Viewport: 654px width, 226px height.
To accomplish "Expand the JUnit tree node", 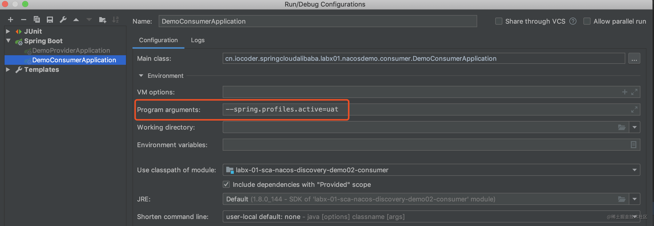I will tap(8, 31).
